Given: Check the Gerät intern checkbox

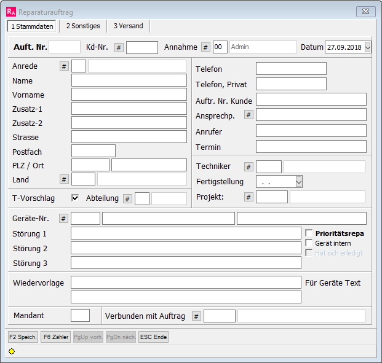Looking at the screenshot, I should click(309, 243).
